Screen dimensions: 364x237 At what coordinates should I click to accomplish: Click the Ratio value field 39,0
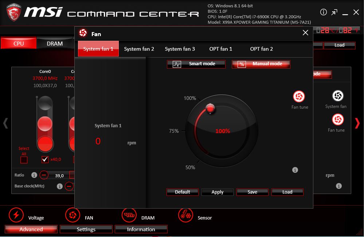pyautogui.click(x=59, y=175)
